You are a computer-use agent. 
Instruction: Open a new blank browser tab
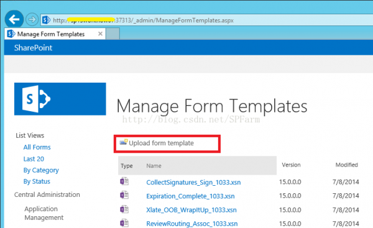click(113, 34)
